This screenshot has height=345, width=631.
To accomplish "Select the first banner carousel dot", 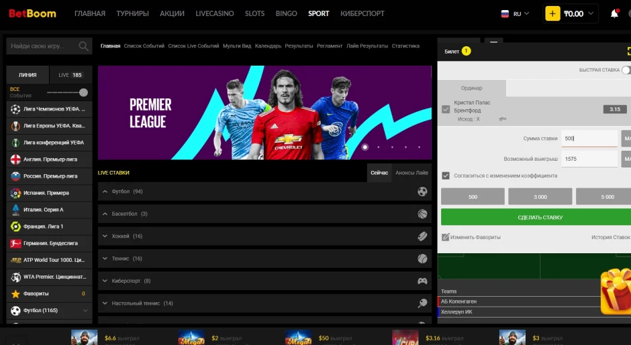I will click(x=365, y=147).
